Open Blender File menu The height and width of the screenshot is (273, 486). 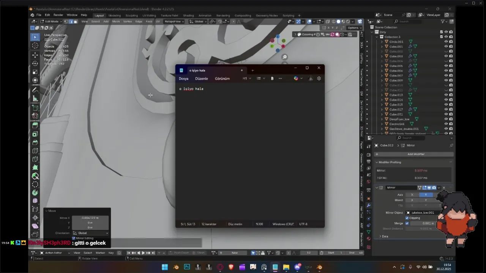(x=39, y=15)
